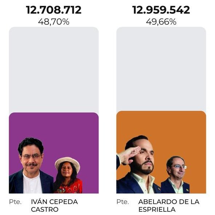
Task: Open the saluting bearded man photo
Action: pos(139,164)
